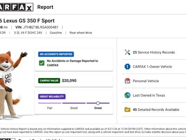Image resolution: width=186 pixels, height=140 pixels.
Task: Click the Fair segment of reliability bar
Action: pos(50,103)
